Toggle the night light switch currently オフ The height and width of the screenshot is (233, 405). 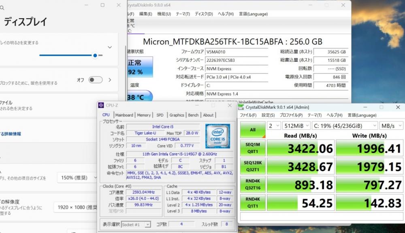coord(95,80)
